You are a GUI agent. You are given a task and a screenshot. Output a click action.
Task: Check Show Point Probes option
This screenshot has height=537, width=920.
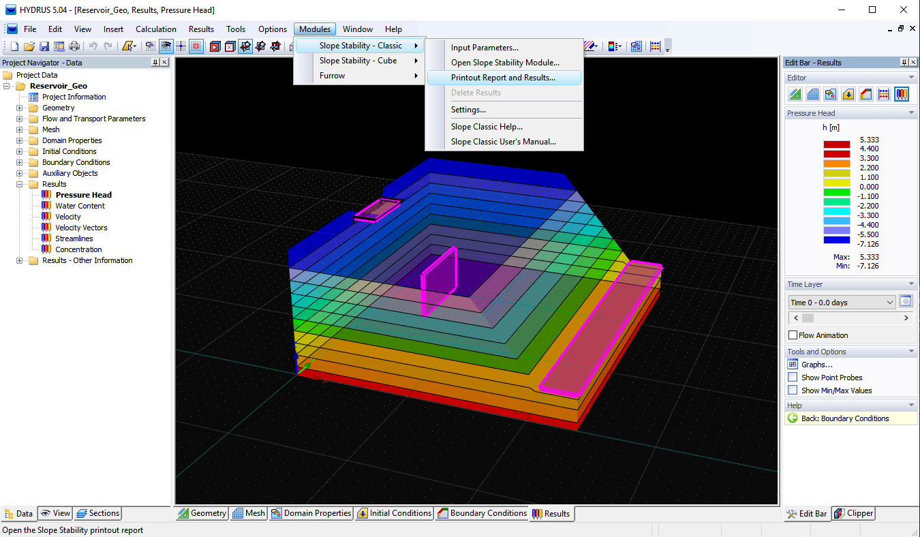[793, 378]
